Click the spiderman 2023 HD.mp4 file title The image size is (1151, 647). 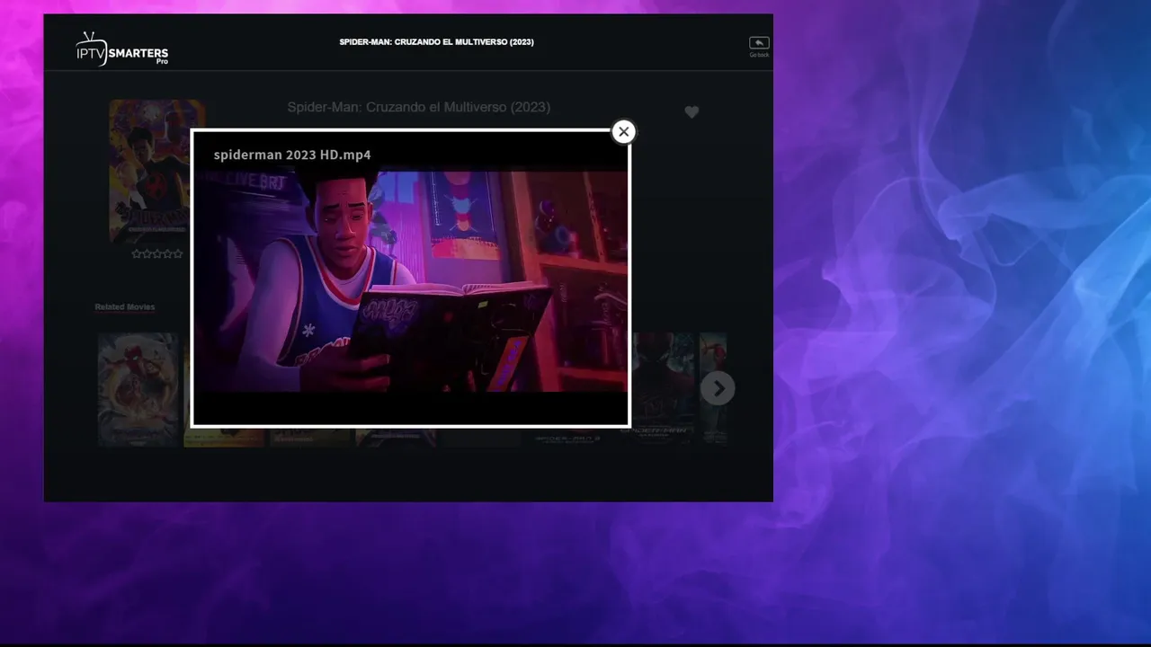(292, 155)
